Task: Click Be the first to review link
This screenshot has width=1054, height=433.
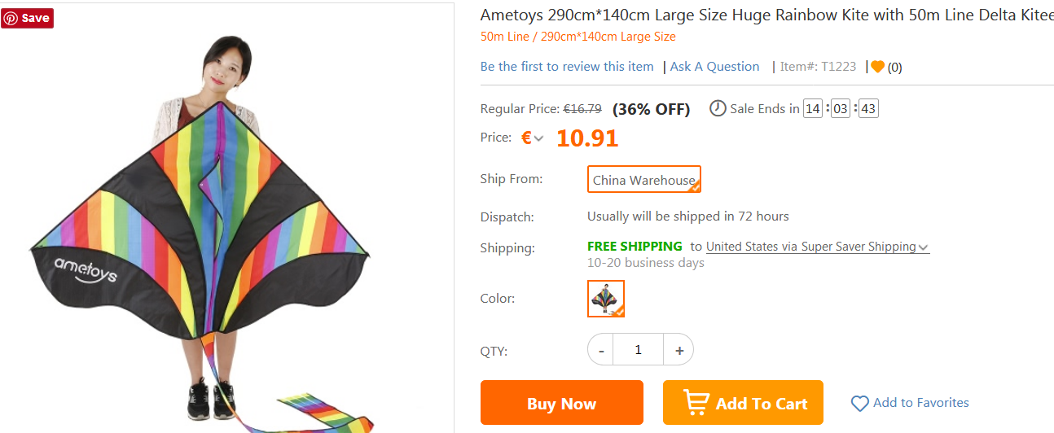Action: pos(567,67)
